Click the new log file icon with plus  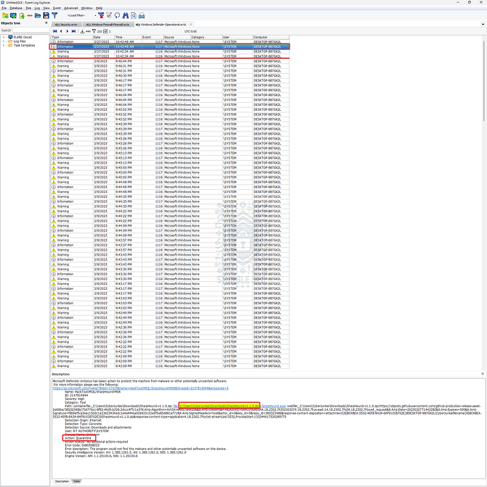22,16
